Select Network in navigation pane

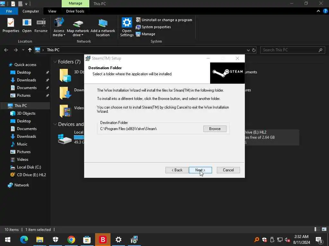[x=22, y=185]
